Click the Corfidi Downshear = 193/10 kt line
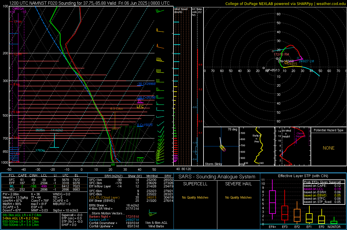 pyautogui.click(x=114, y=223)
